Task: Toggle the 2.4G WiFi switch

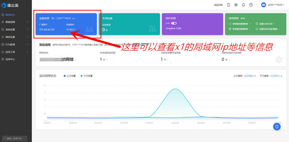Action: click(174, 23)
